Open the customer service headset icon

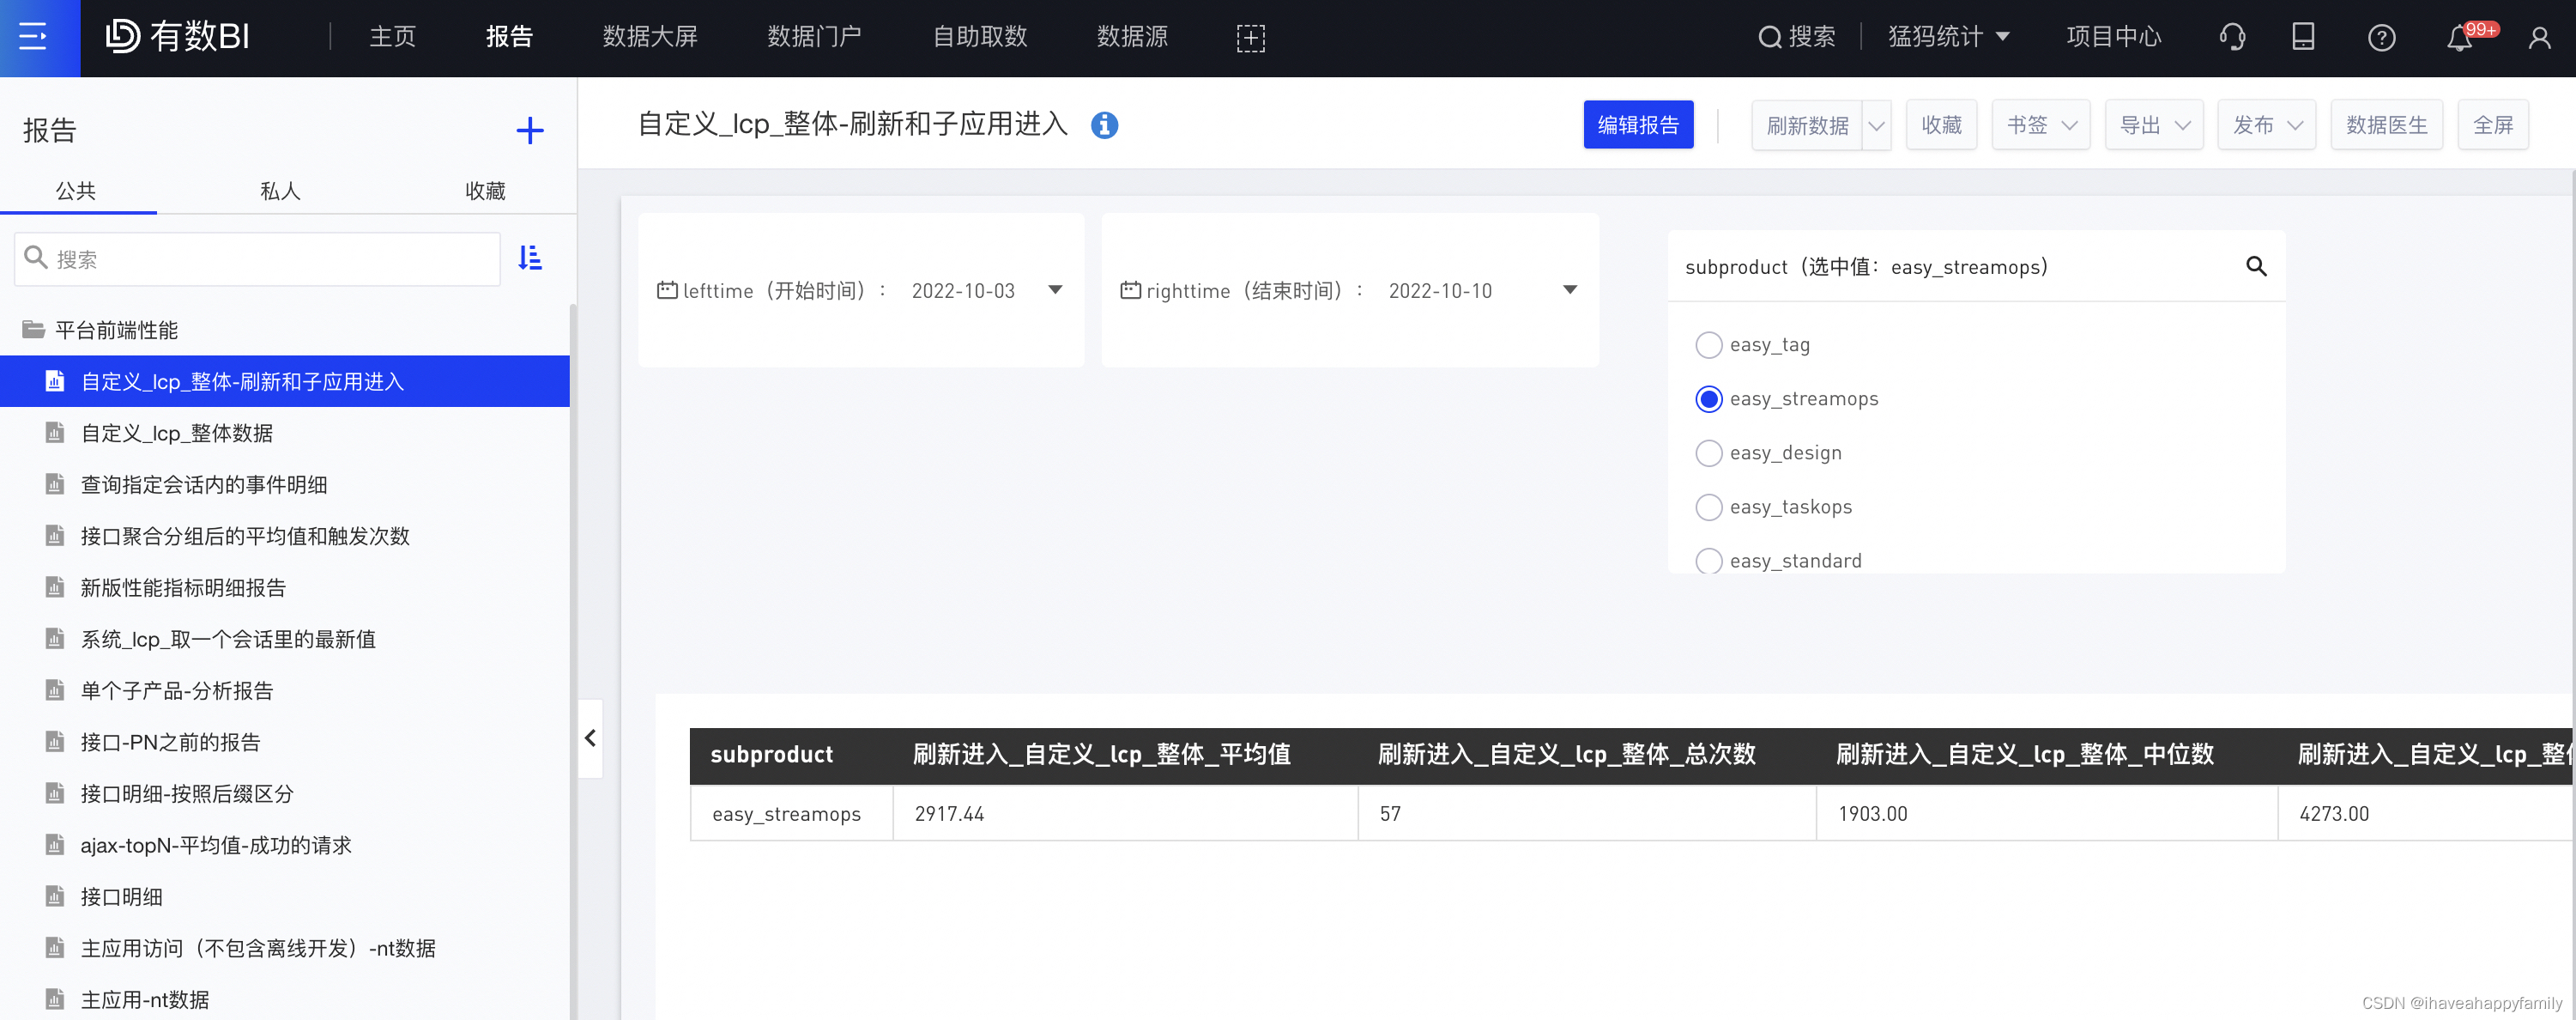point(2232,37)
